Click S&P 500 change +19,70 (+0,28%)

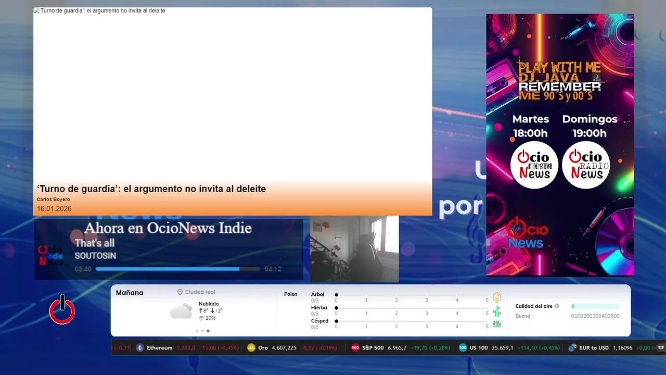pyautogui.click(x=430, y=348)
